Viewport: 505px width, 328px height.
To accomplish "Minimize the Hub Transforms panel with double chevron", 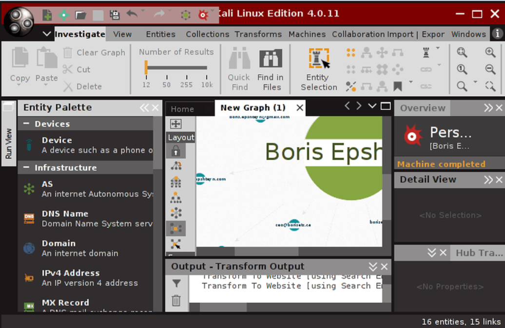I will pyautogui.click(x=431, y=253).
